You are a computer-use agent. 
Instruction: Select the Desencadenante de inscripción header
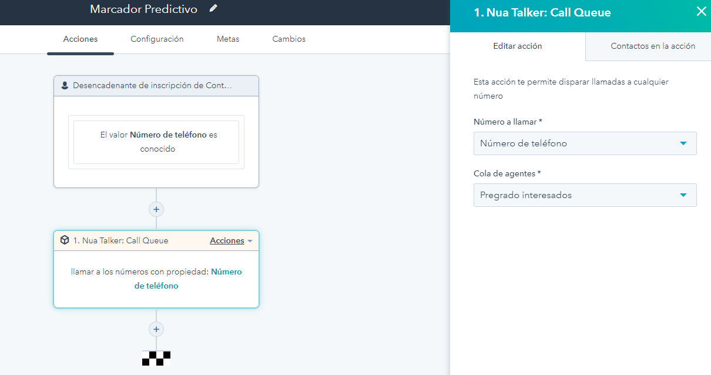(x=156, y=86)
